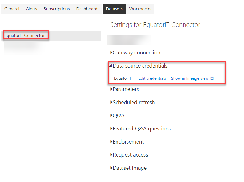
Task: Expand the Request access section
Action: tap(130, 155)
